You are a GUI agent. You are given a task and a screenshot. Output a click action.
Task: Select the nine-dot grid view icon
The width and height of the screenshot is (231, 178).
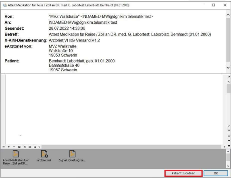click(35, 147)
